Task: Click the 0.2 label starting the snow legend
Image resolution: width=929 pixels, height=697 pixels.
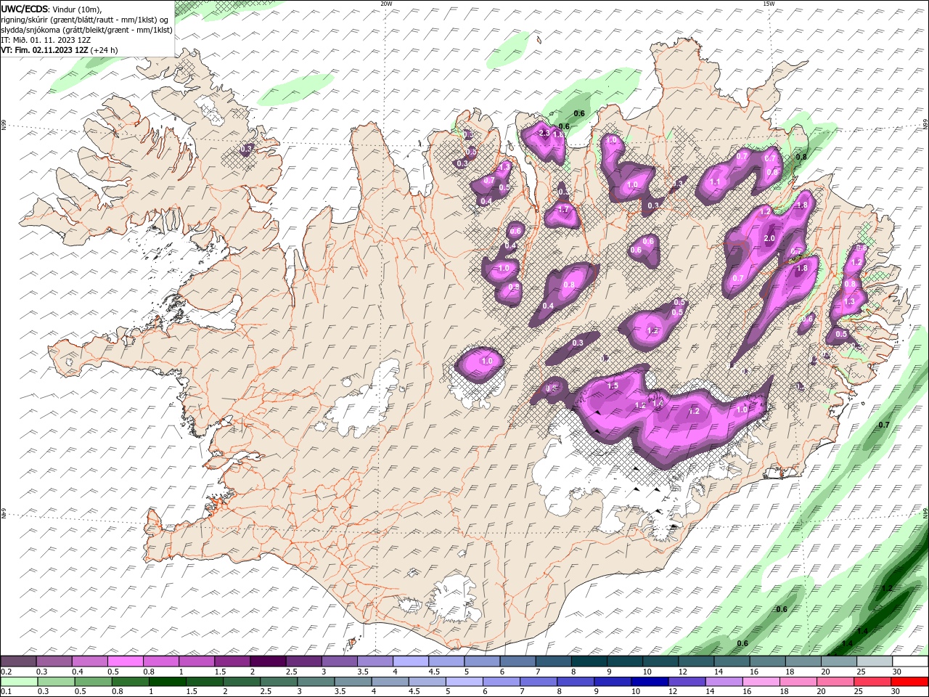Action: (x=6, y=672)
